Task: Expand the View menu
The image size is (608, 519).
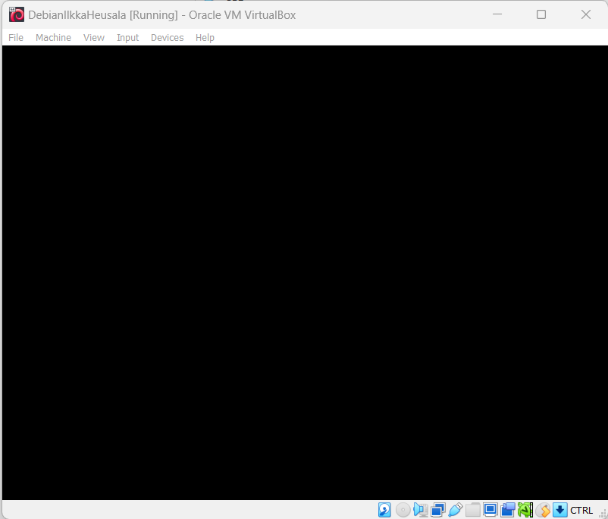Action: pos(94,37)
